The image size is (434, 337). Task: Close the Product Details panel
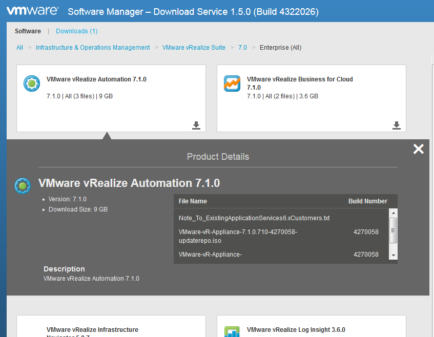(418, 149)
